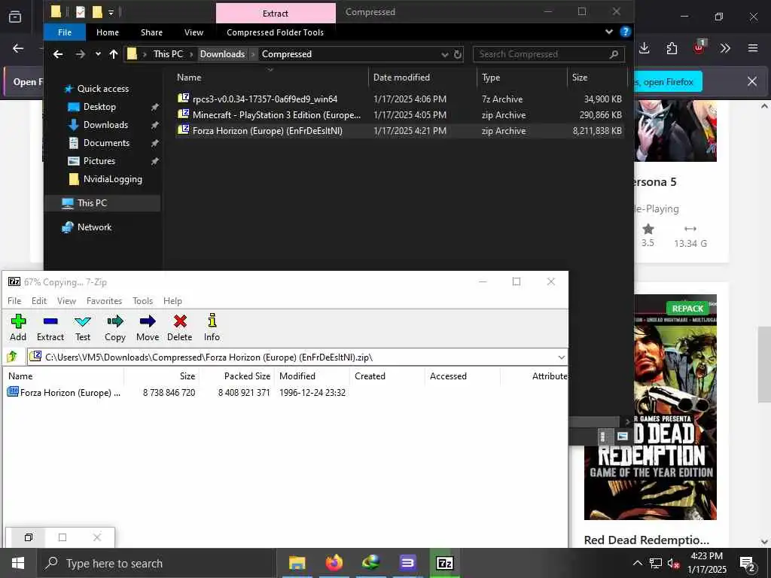
Task: Sort Explorer files by Size column
Action: (x=597, y=78)
